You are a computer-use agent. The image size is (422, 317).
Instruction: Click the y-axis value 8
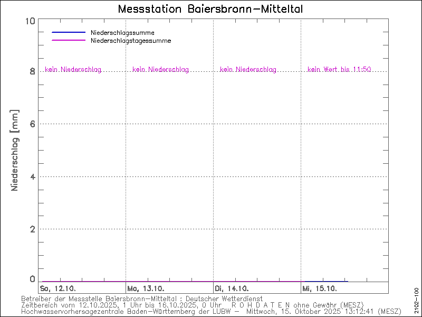click(32, 71)
